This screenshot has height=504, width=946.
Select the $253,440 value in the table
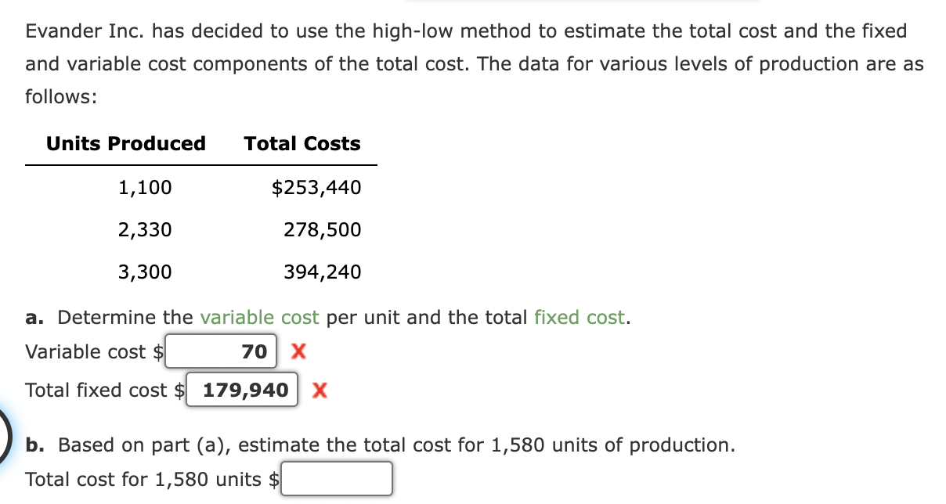click(316, 187)
